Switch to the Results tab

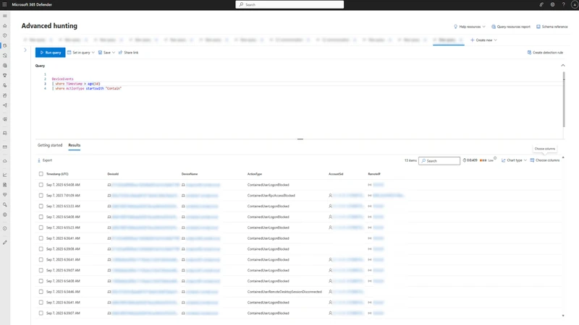point(75,145)
